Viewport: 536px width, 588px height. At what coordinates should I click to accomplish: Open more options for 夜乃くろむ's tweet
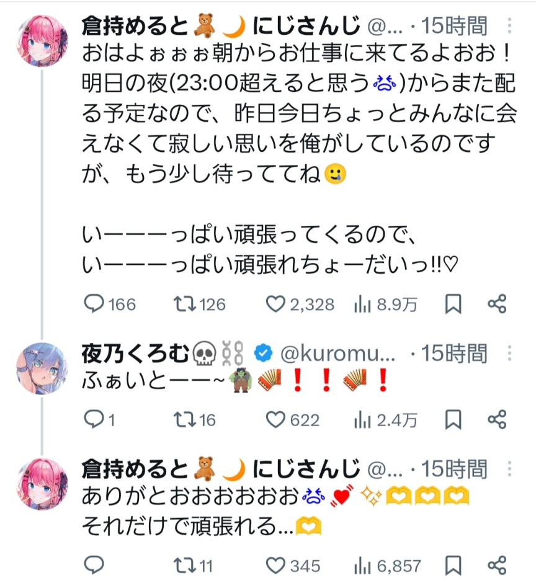coord(509,354)
